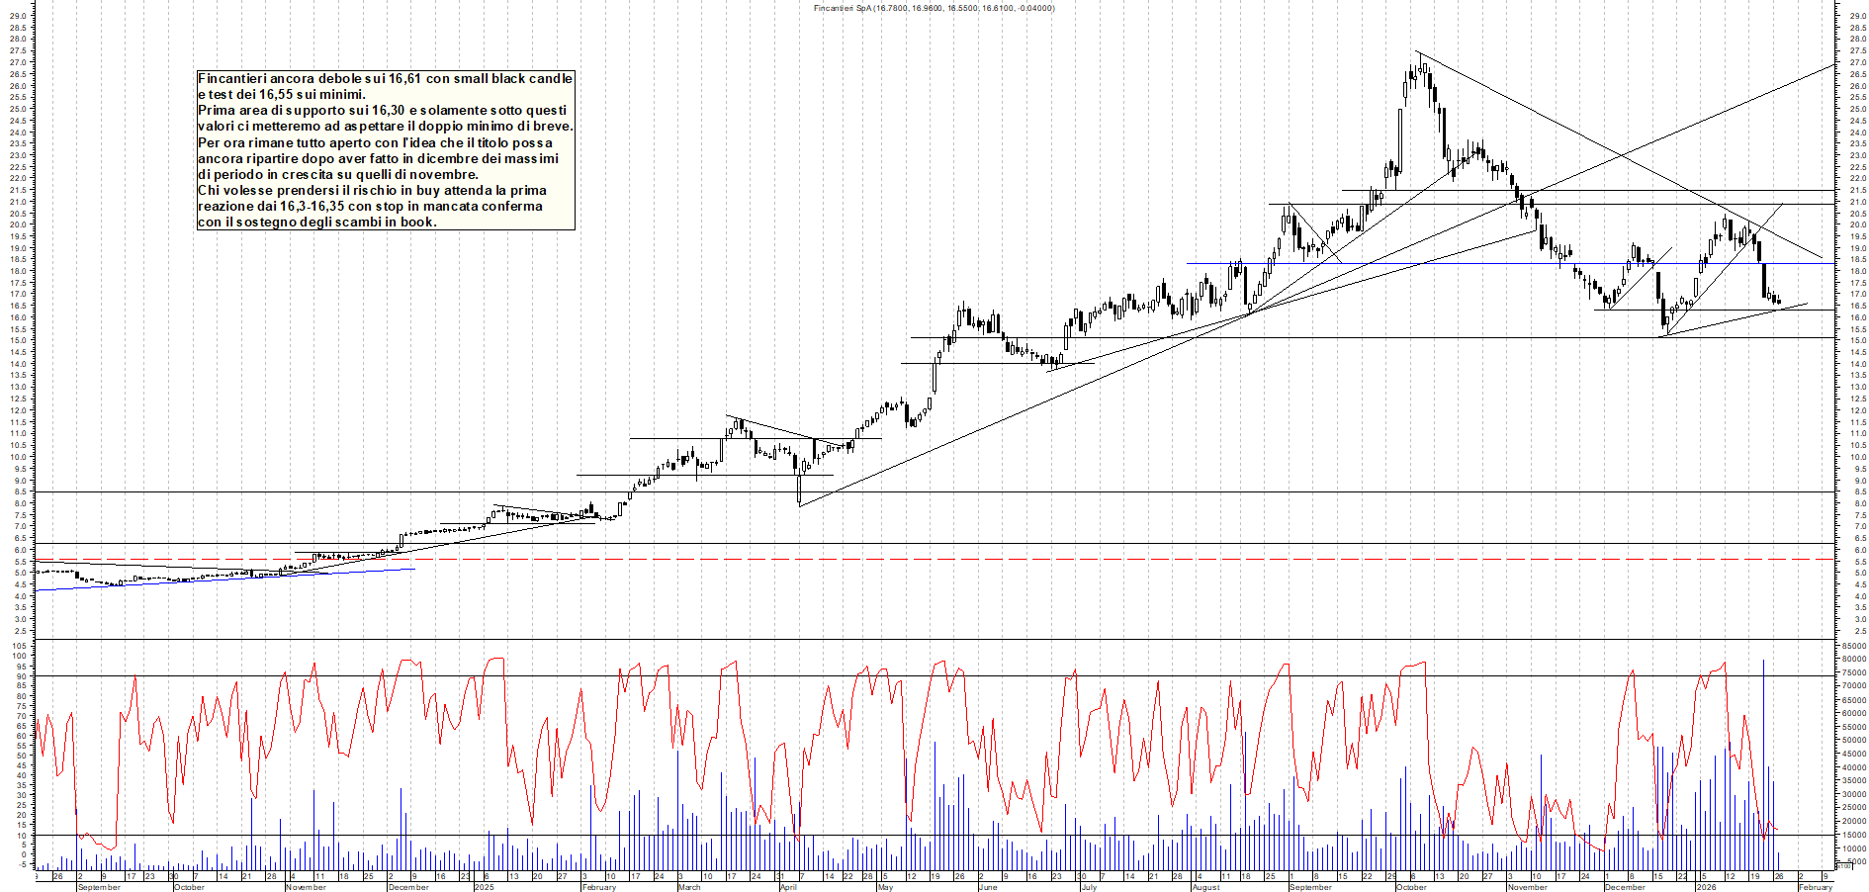Click the Italian analysis text annotation box
The image size is (1869, 892).
pyautogui.click(x=386, y=150)
